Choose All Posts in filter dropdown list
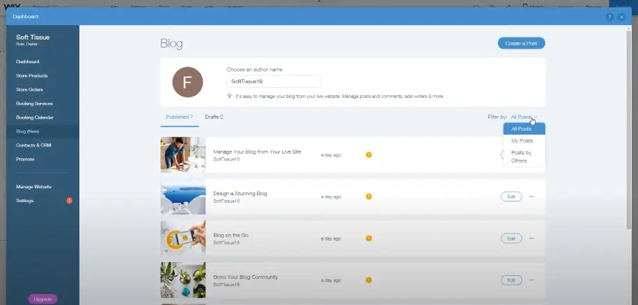The image size is (638, 305). click(x=524, y=129)
